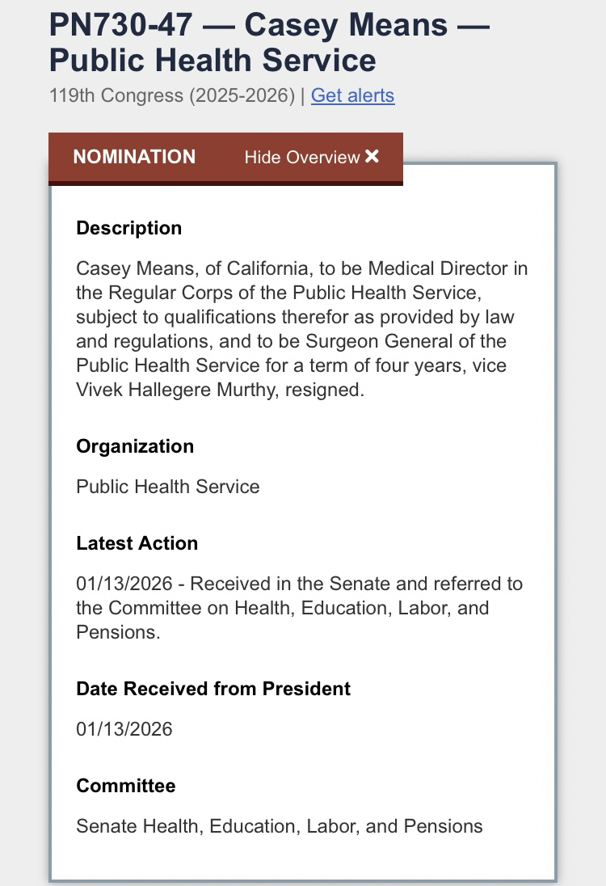The image size is (606, 886).
Task: Select the NOMINATION tab
Action: (x=134, y=157)
